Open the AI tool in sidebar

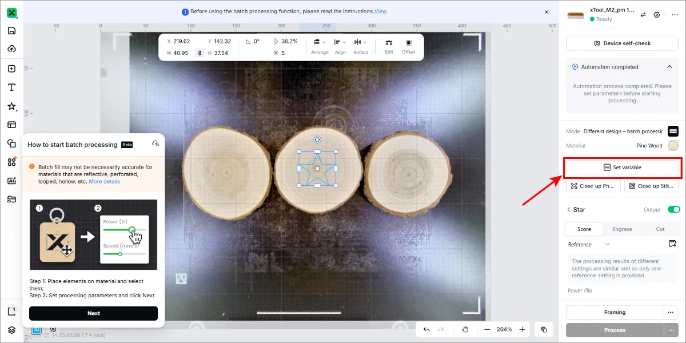pyautogui.click(x=11, y=181)
